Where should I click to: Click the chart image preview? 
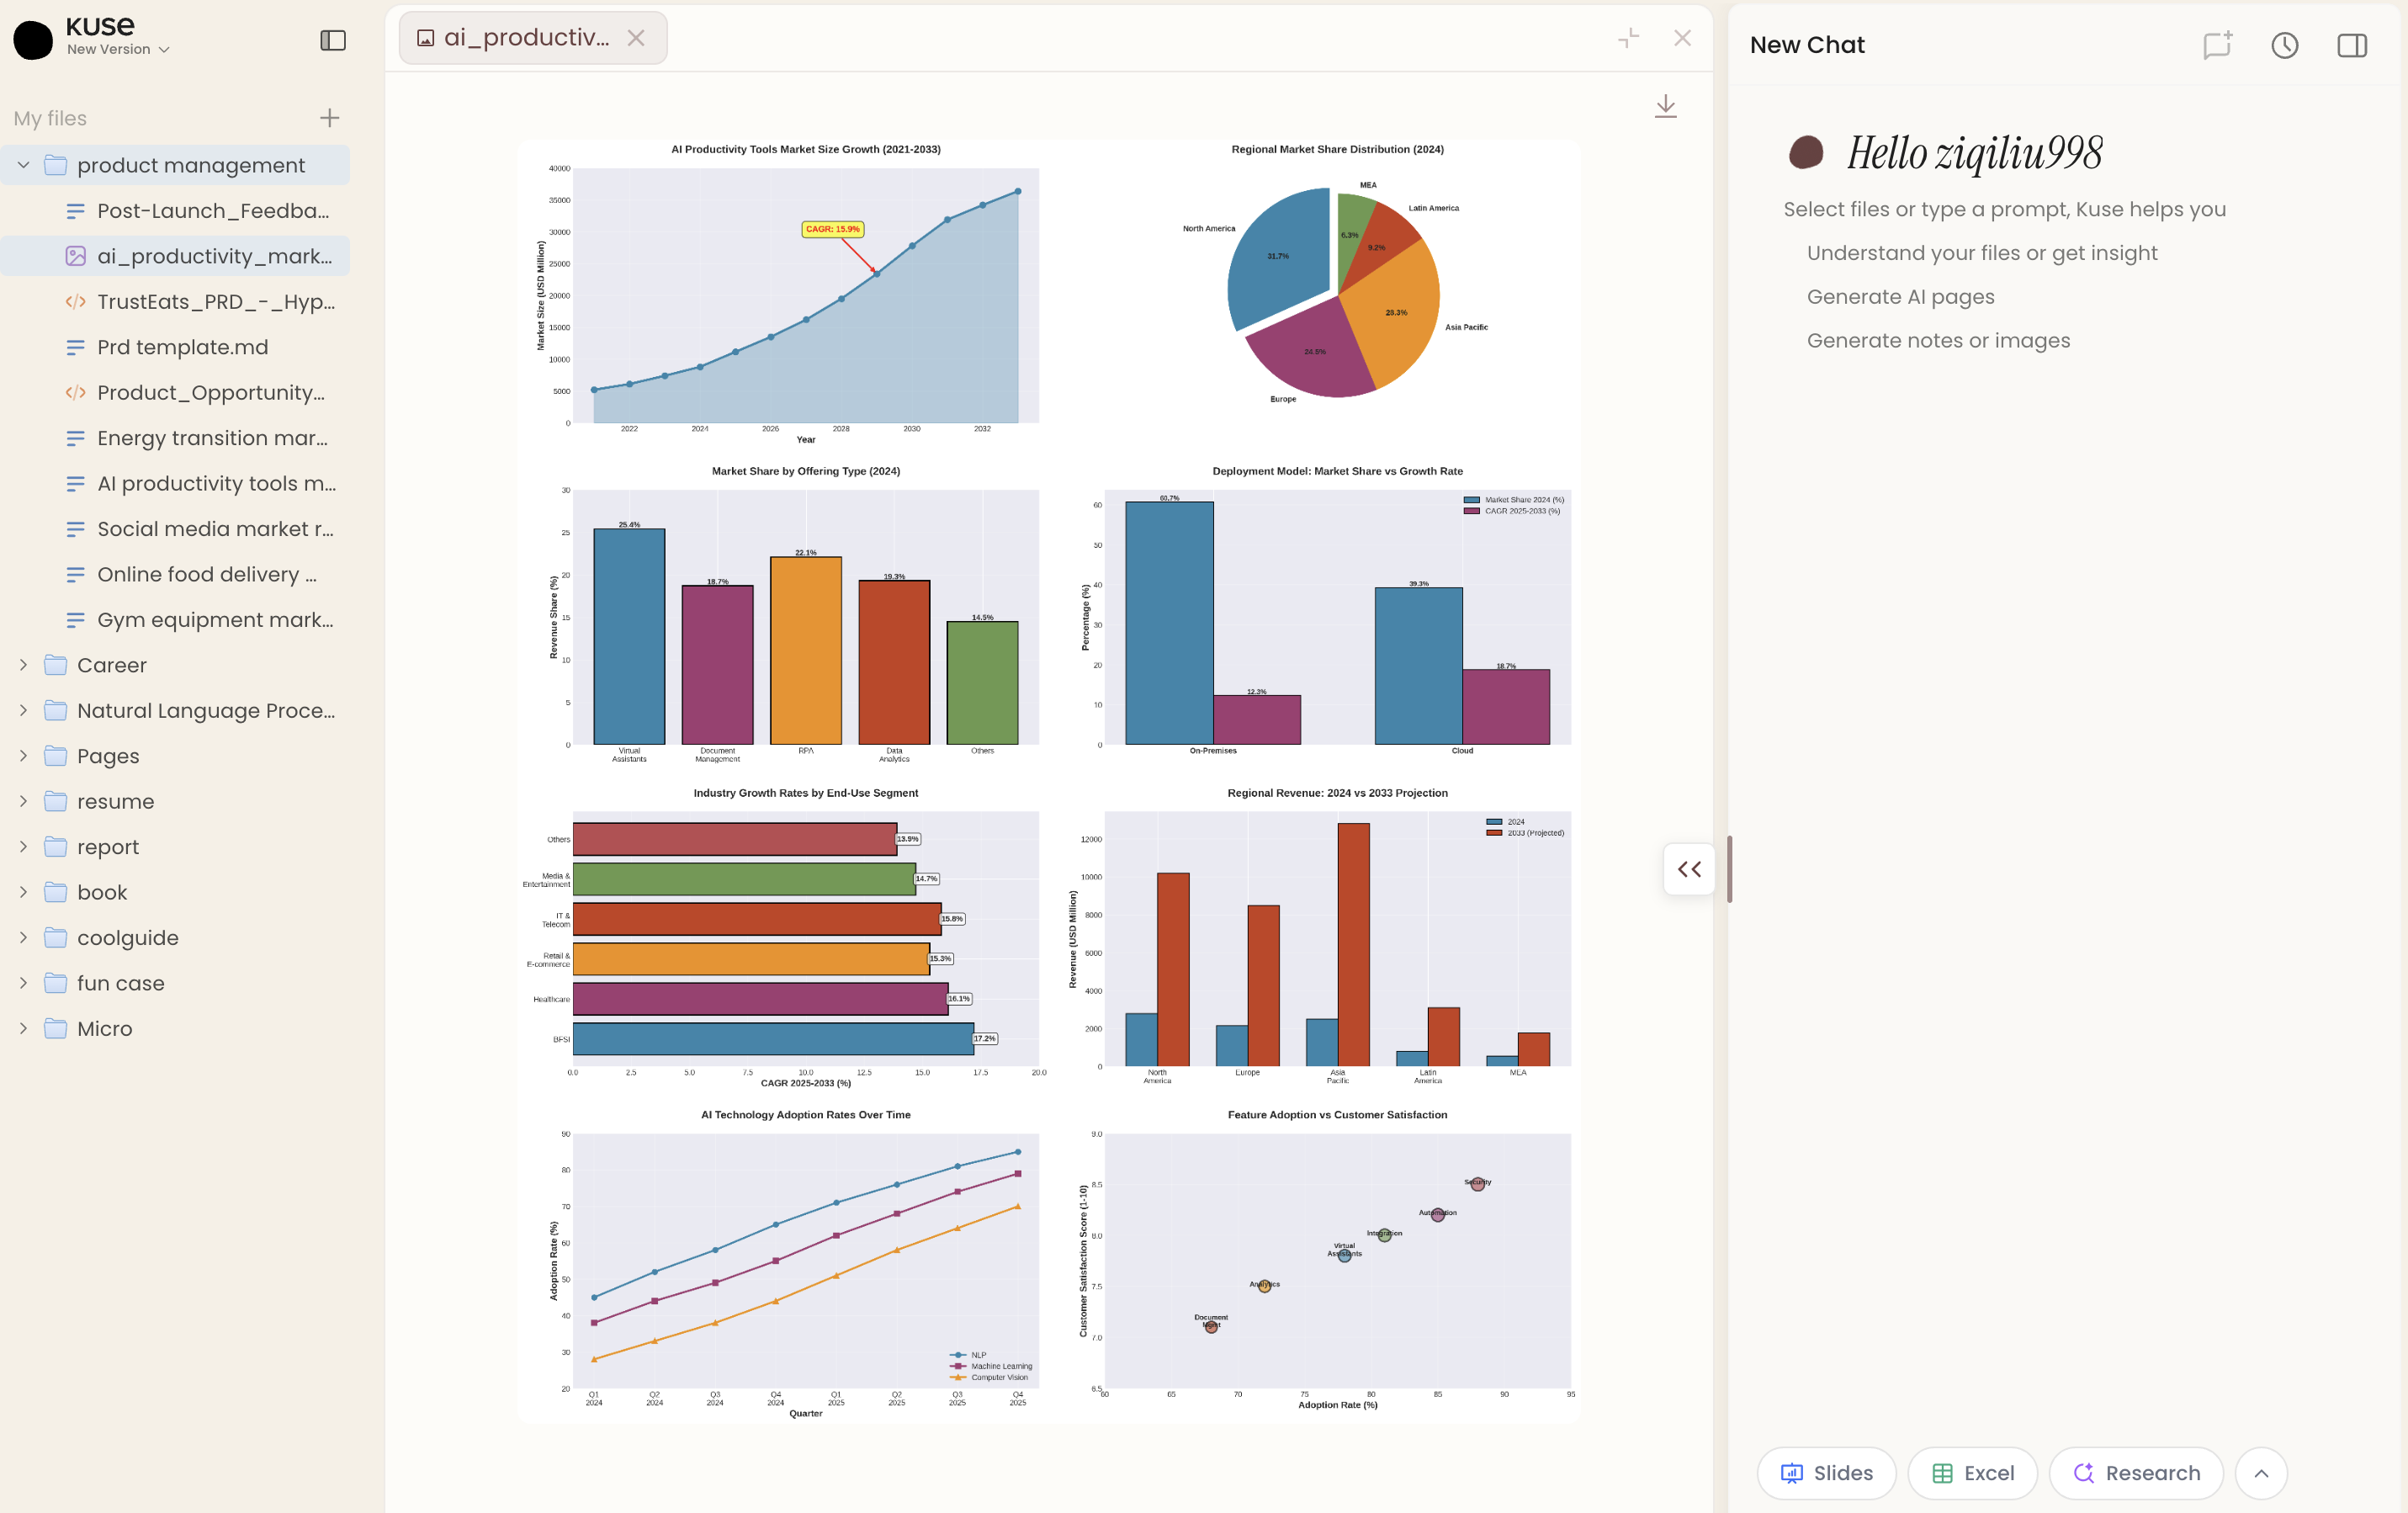coord(1048,780)
